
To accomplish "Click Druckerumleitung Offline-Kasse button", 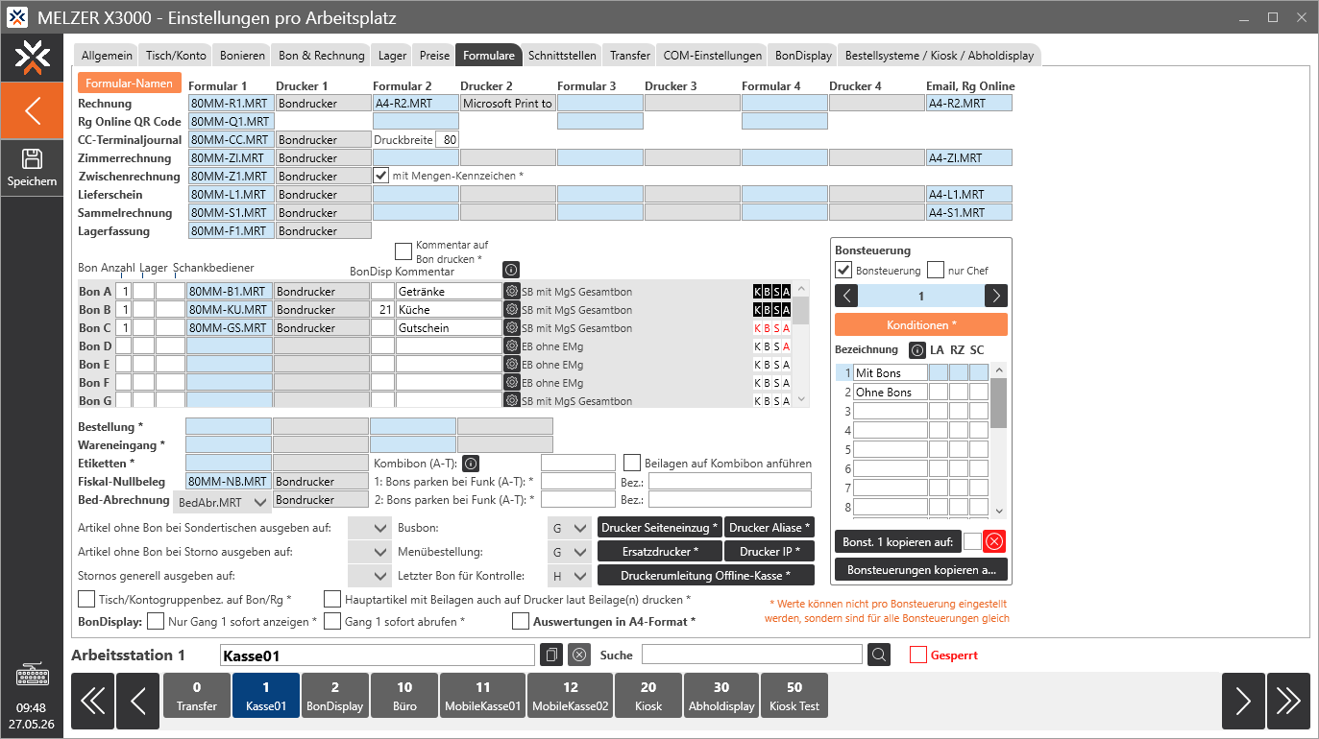I will click(x=706, y=575).
